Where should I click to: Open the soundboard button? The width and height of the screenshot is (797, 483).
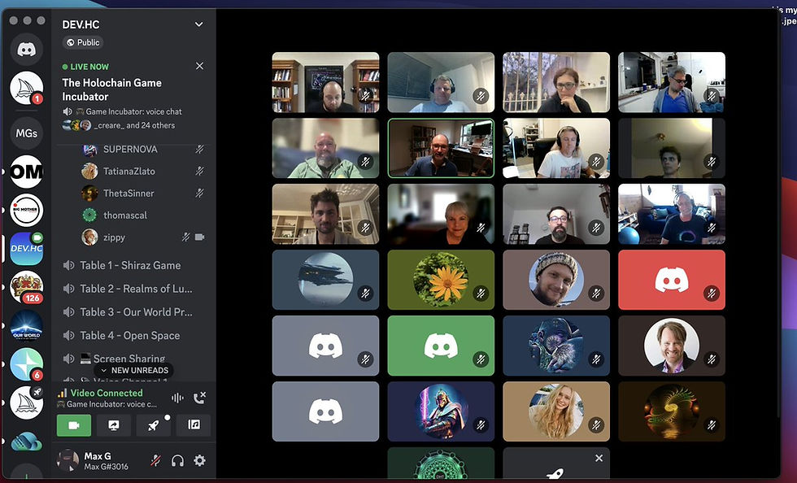194,425
